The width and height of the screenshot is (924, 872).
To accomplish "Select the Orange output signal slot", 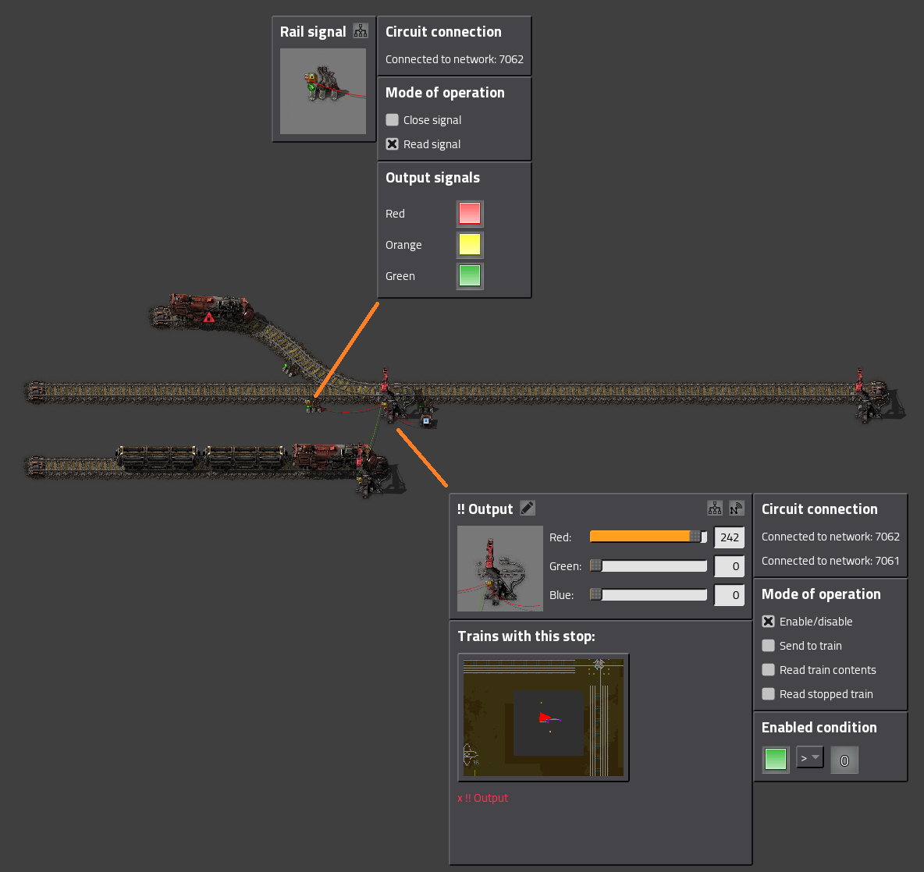I will point(470,244).
